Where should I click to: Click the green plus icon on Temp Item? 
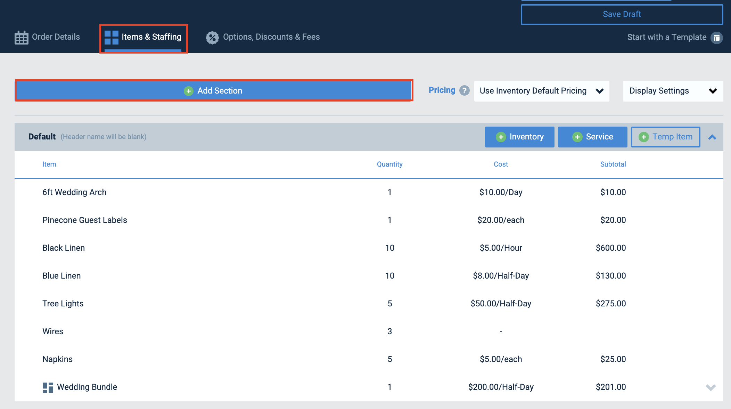[643, 137]
